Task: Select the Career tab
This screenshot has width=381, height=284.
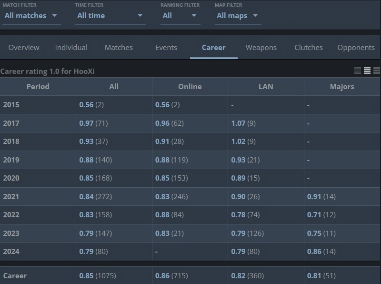Action: coord(213,48)
